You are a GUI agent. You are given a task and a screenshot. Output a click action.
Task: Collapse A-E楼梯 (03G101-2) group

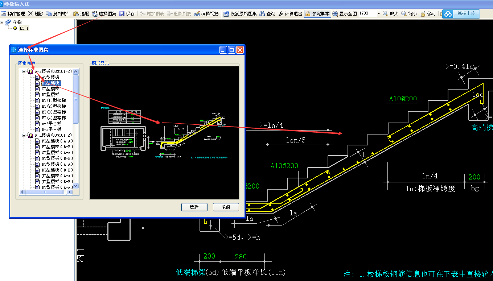point(24,71)
